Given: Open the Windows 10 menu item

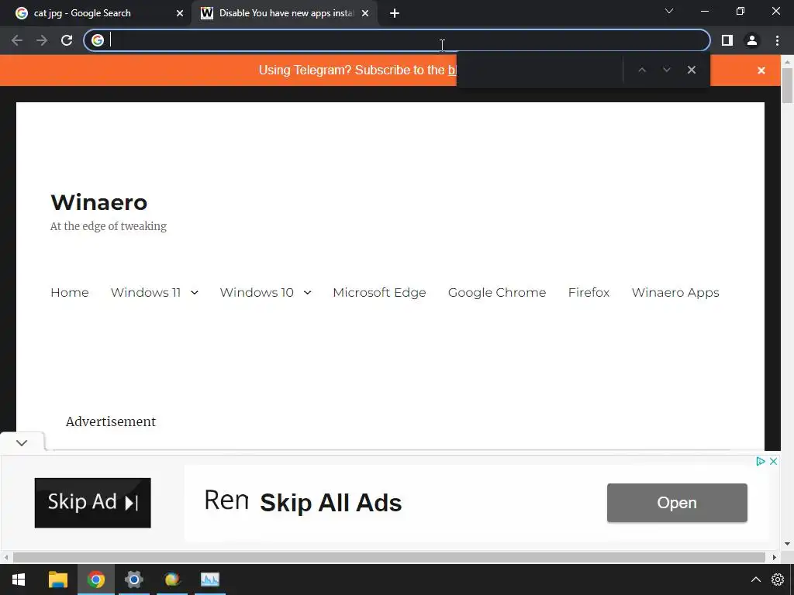Looking at the screenshot, I should [257, 292].
